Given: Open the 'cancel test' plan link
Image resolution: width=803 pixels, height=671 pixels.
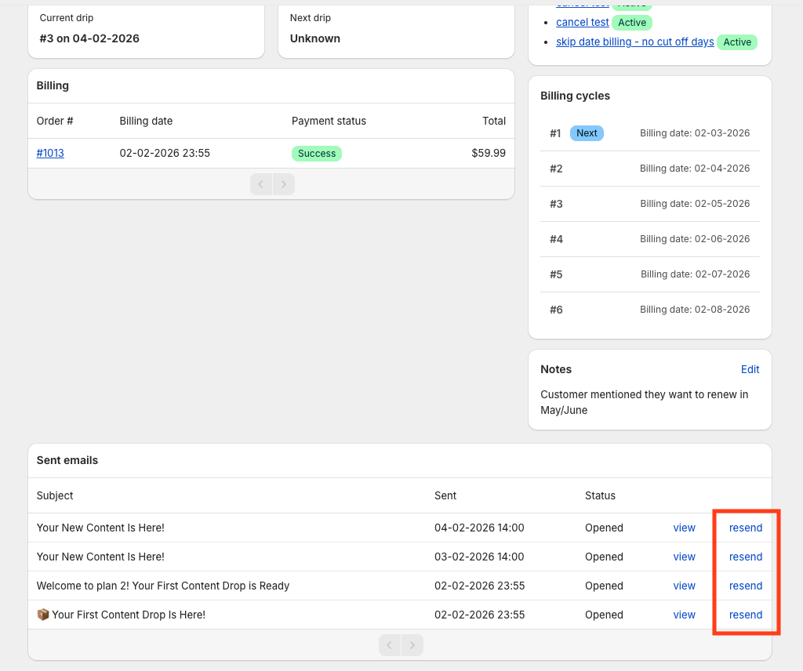Looking at the screenshot, I should [582, 23].
